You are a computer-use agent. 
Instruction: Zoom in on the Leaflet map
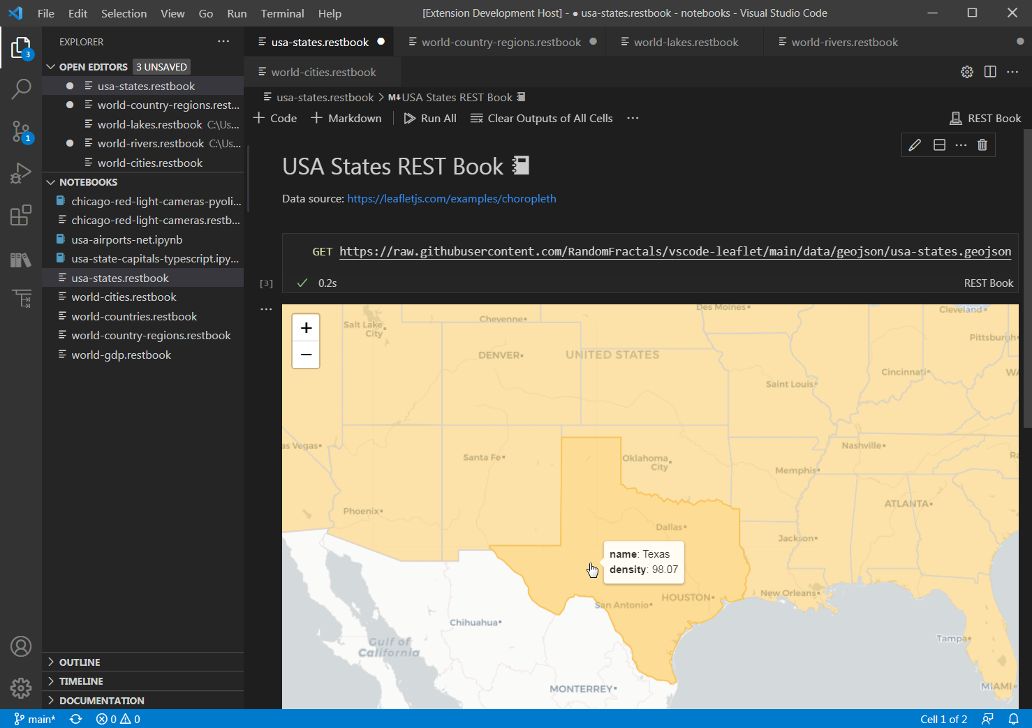(306, 328)
